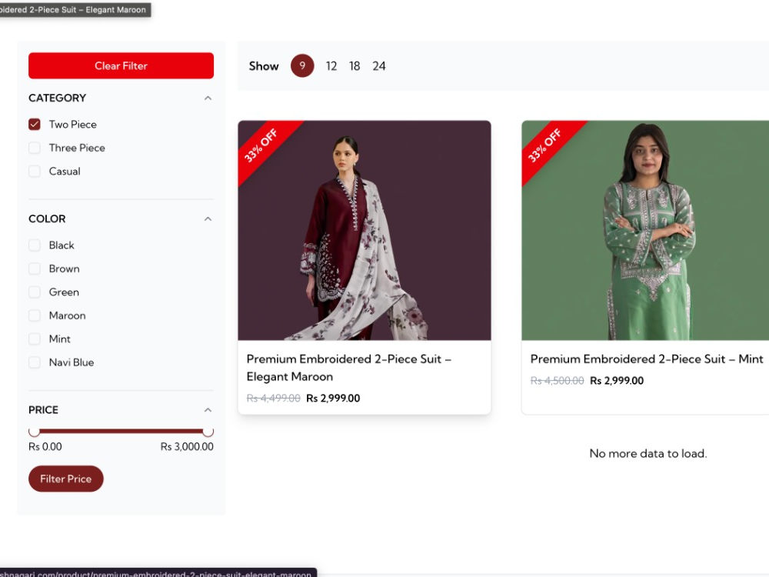The width and height of the screenshot is (769, 577).
Task: Click the maroon price range track
Action: point(122,432)
